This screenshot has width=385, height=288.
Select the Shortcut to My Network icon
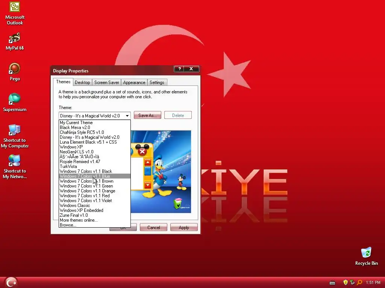pos(15,167)
